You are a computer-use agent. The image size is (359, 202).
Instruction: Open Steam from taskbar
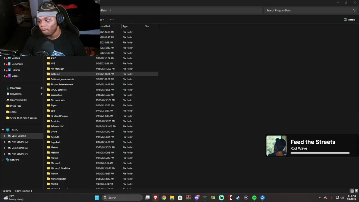coord(238,198)
